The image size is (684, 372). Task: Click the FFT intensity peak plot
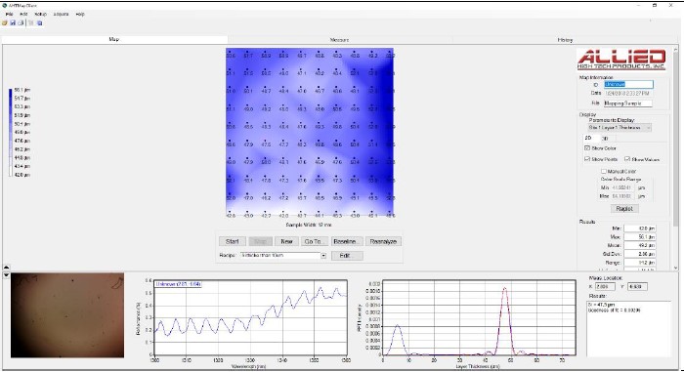point(479,318)
